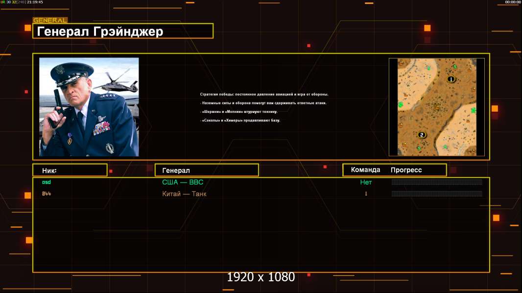
Task: Click the Генерал Грэйнджер title
Action: 100,32
